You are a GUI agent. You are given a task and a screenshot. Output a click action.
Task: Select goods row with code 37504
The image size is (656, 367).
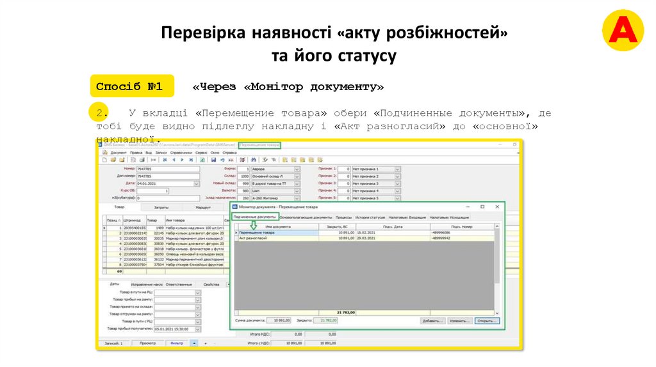point(165,265)
